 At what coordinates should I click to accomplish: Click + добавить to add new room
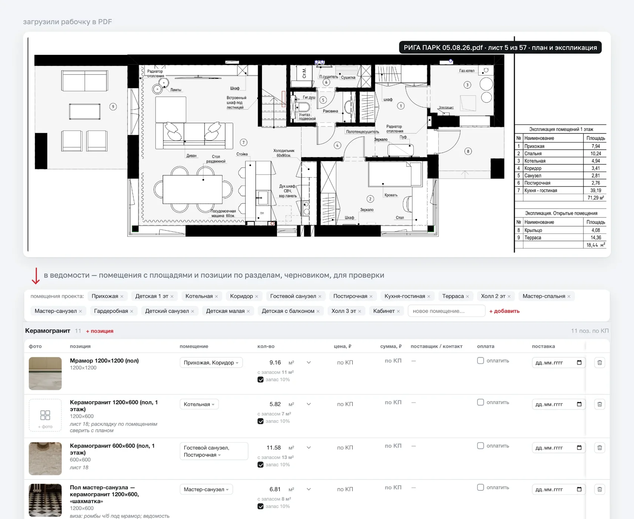(x=504, y=311)
